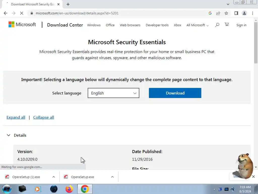Toggle the browser side panel icon

tap(236, 13)
